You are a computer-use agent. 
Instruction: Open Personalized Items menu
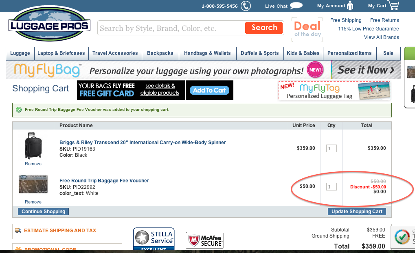tap(349, 53)
